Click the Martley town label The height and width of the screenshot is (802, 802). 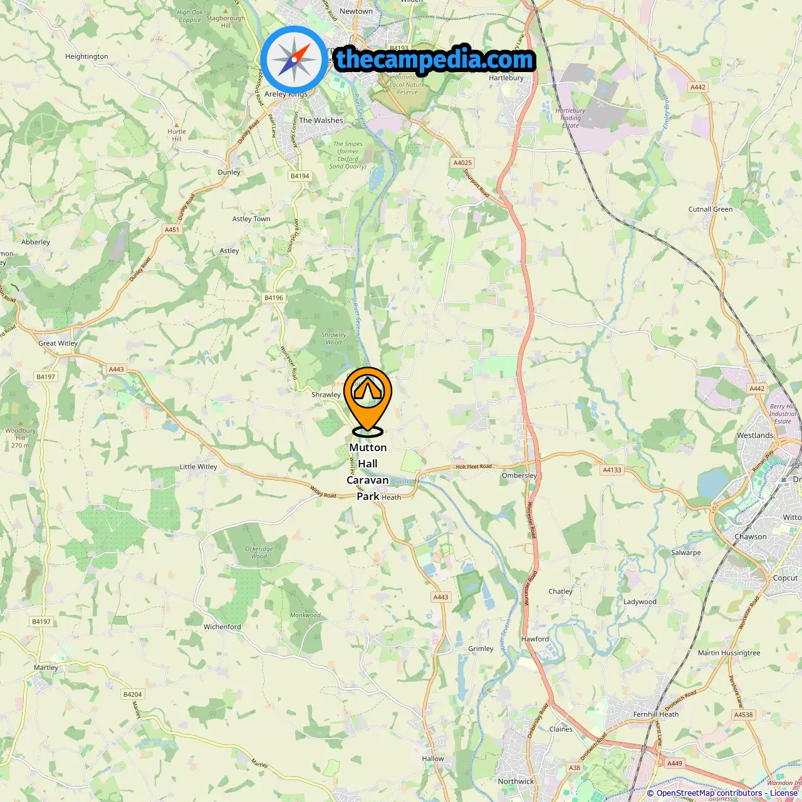[46, 668]
